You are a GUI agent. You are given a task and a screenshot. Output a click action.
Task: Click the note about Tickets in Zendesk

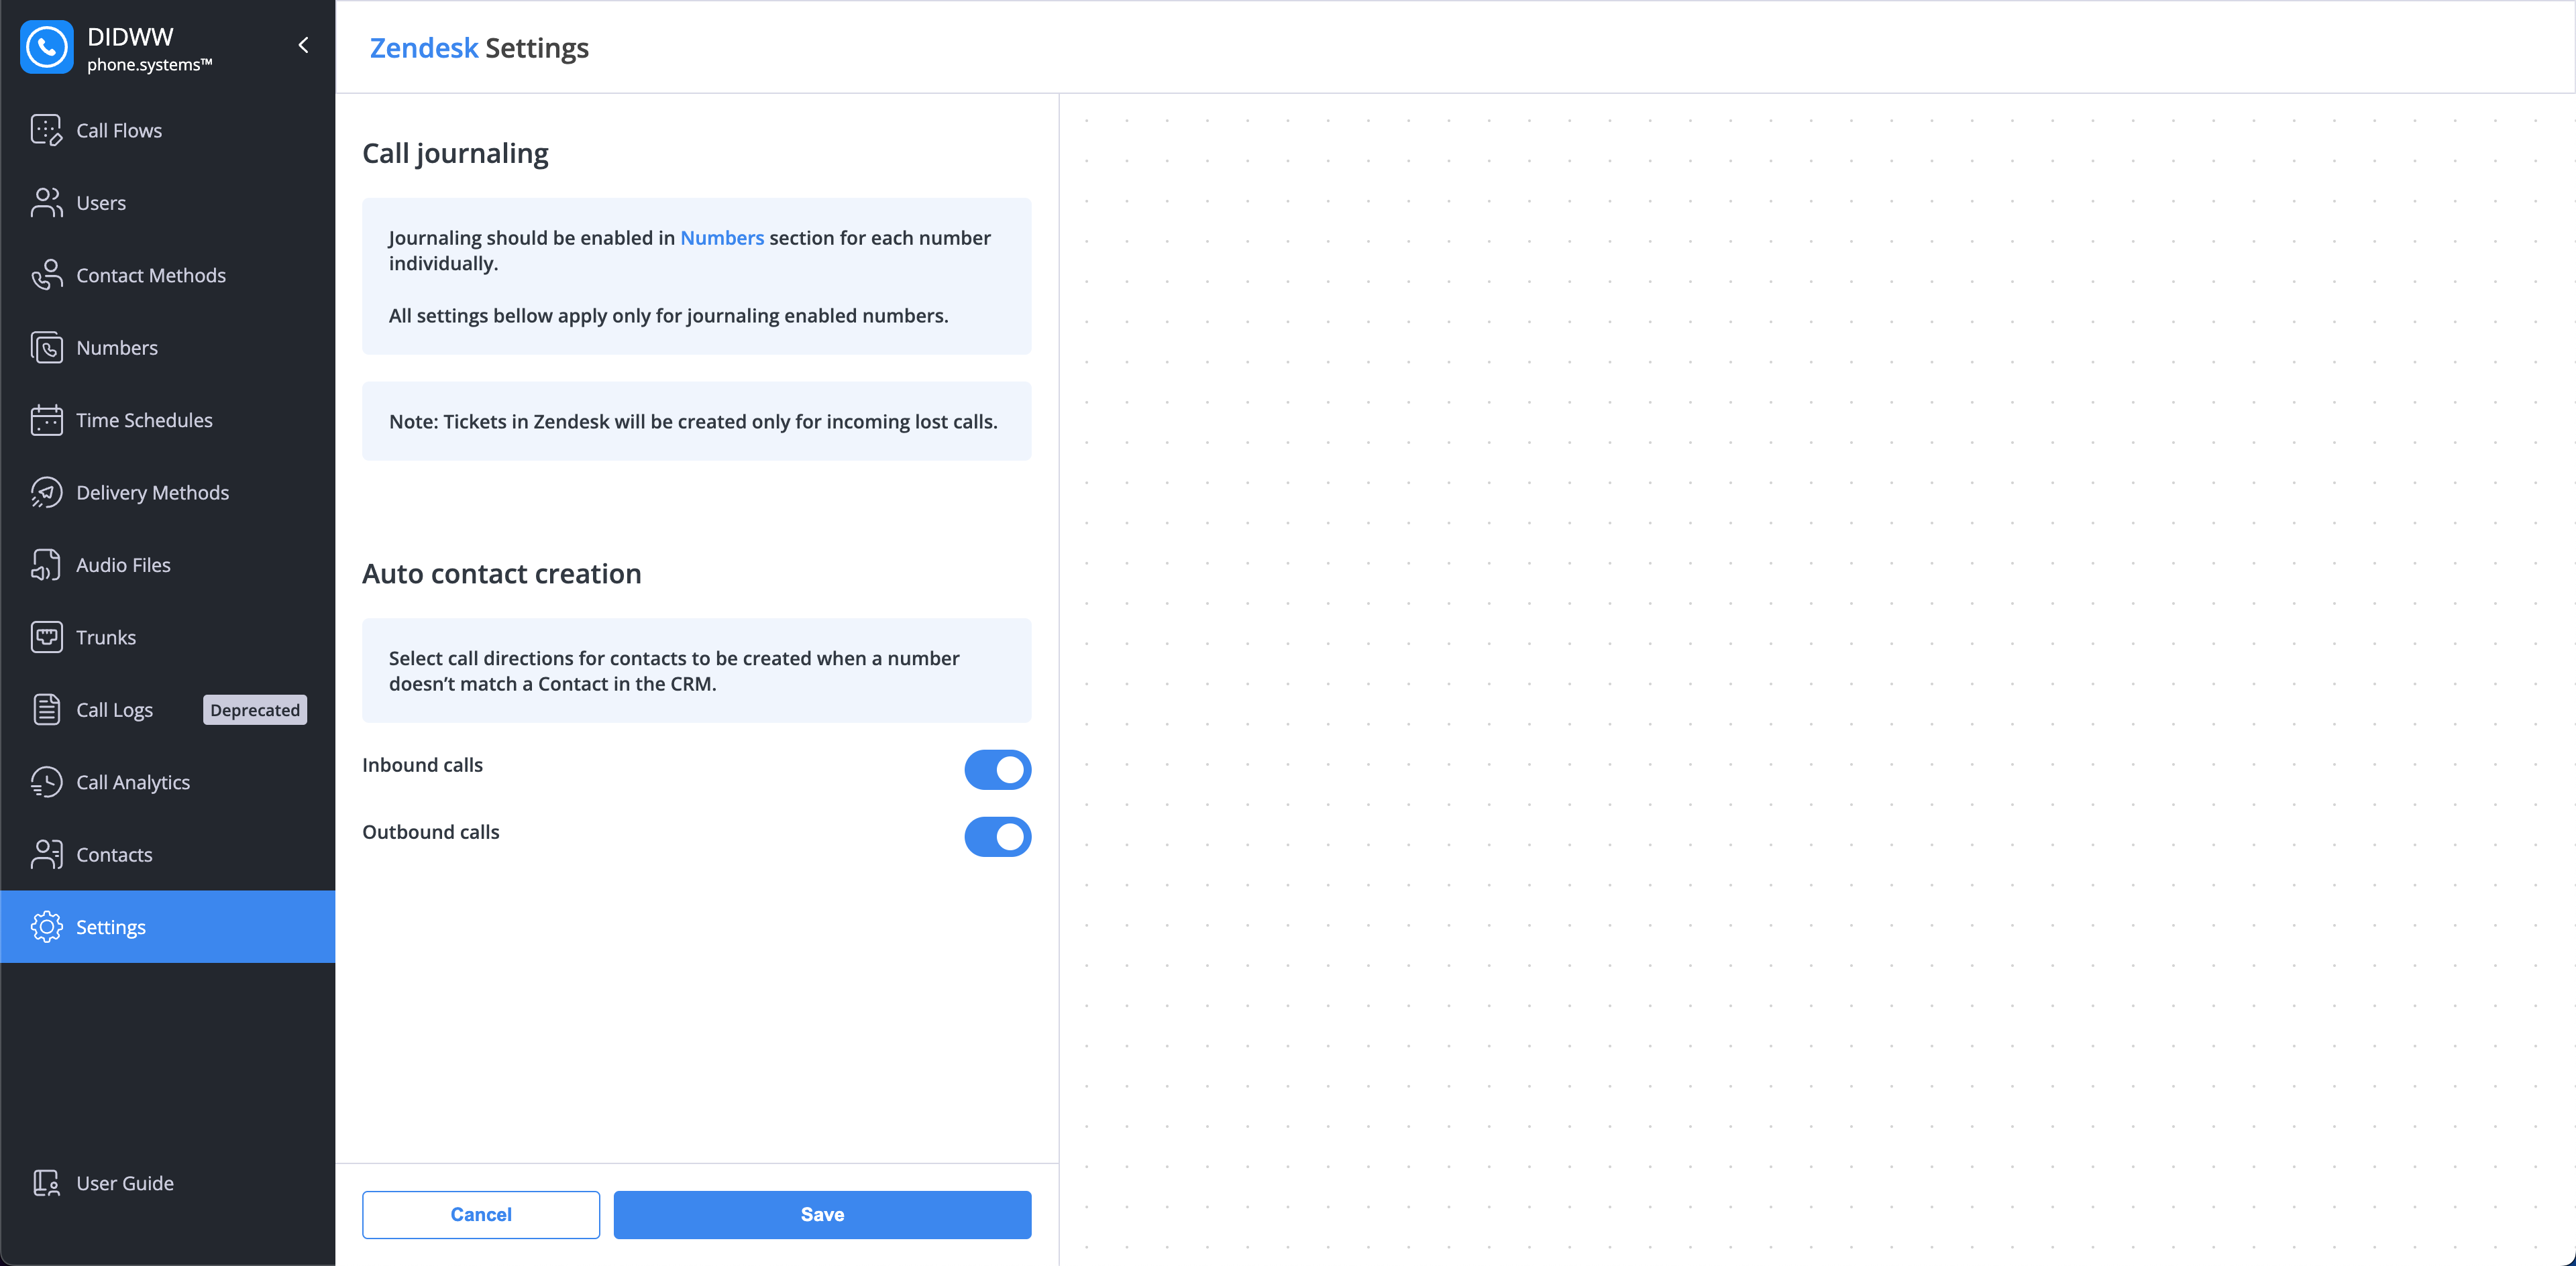[x=693, y=420]
